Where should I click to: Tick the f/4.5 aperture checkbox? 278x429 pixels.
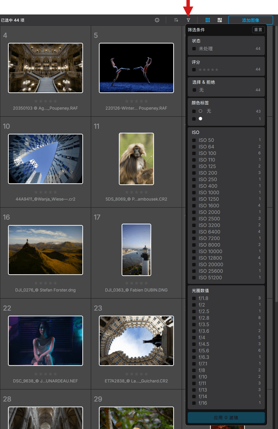pyautogui.click(x=194, y=344)
